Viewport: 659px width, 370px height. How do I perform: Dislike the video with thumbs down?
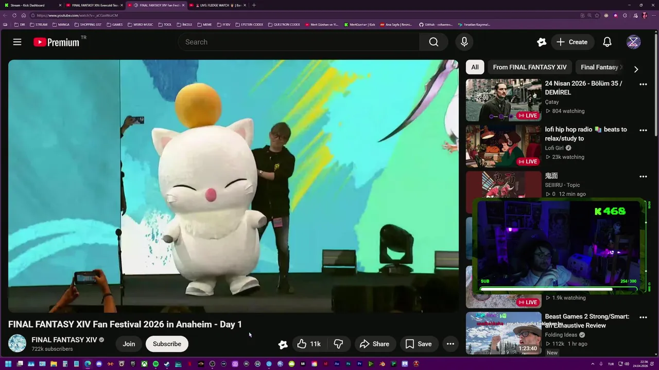338,344
